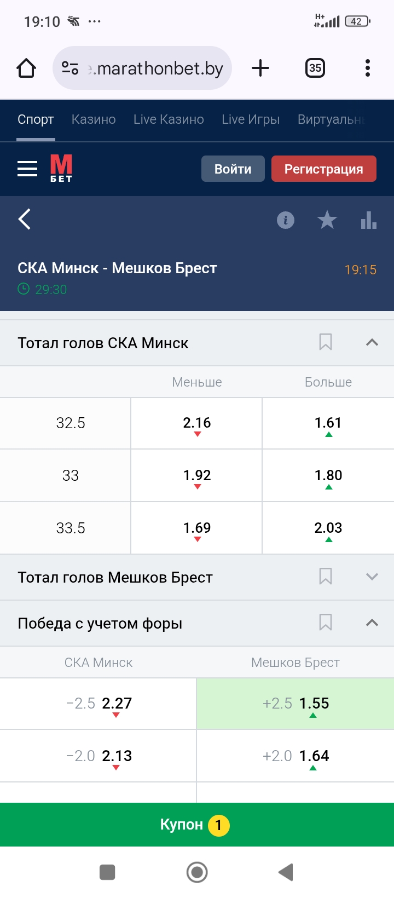Viewport: 394px width, 898px height.
Task: Collapse the Победа с учетом форы section
Action: click(372, 623)
